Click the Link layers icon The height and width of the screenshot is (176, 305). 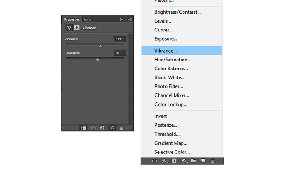154,161
